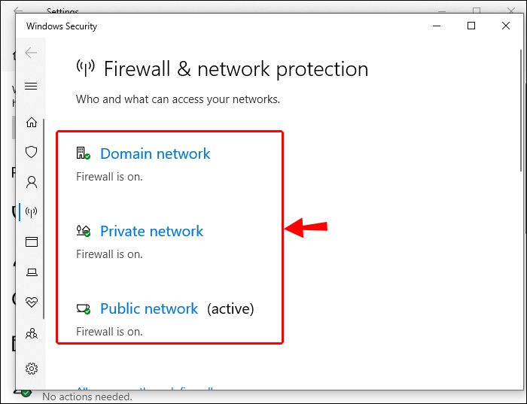The width and height of the screenshot is (527, 404).
Task: Click the Domain network building icon
Action: pos(83,153)
